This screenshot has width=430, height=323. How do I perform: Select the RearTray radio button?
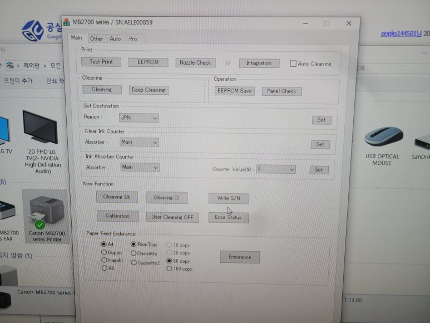click(x=134, y=244)
